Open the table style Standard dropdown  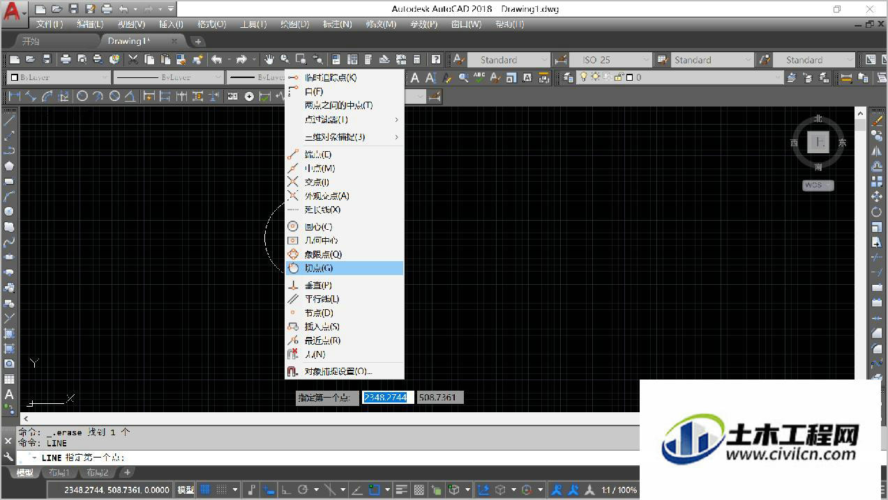click(x=714, y=60)
